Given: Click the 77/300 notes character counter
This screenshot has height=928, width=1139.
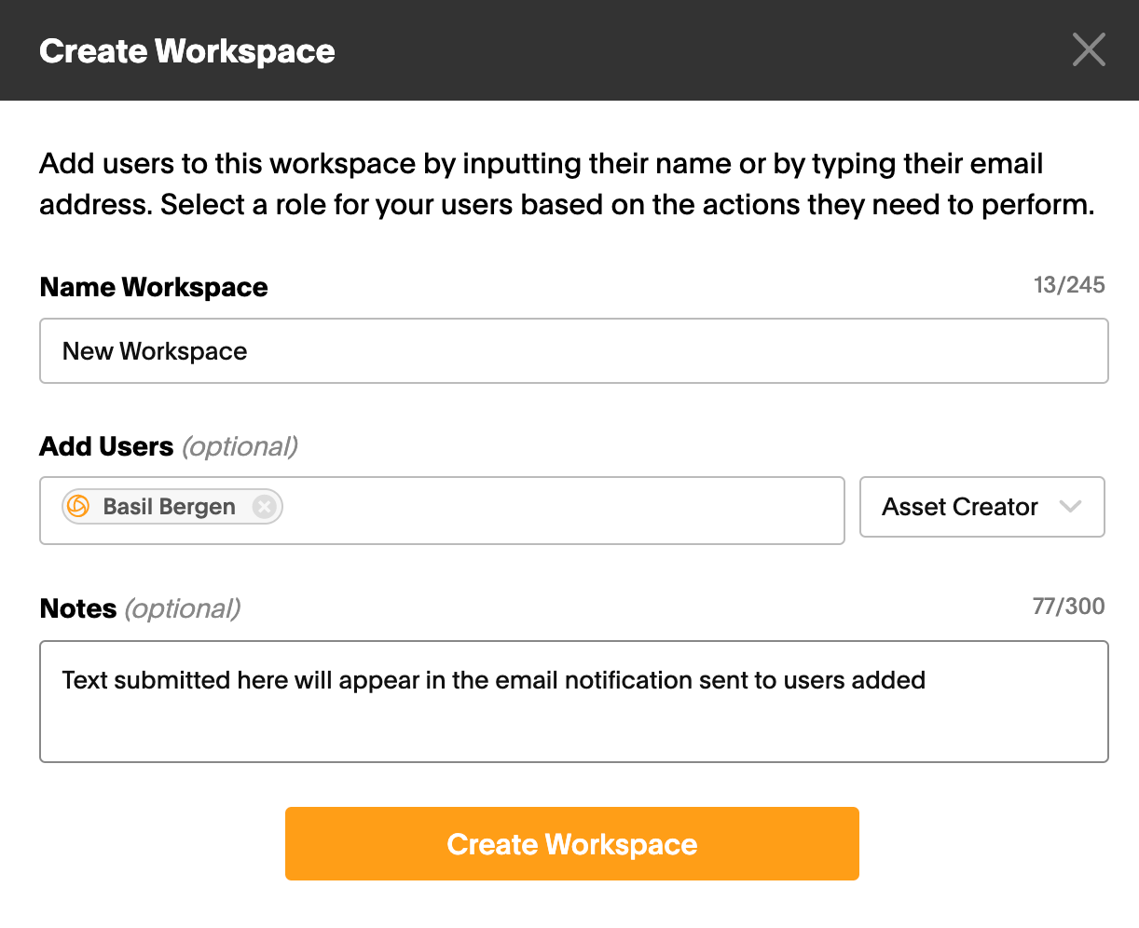Looking at the screenshot, I should pyautogui.click(x=1069, y=607).
